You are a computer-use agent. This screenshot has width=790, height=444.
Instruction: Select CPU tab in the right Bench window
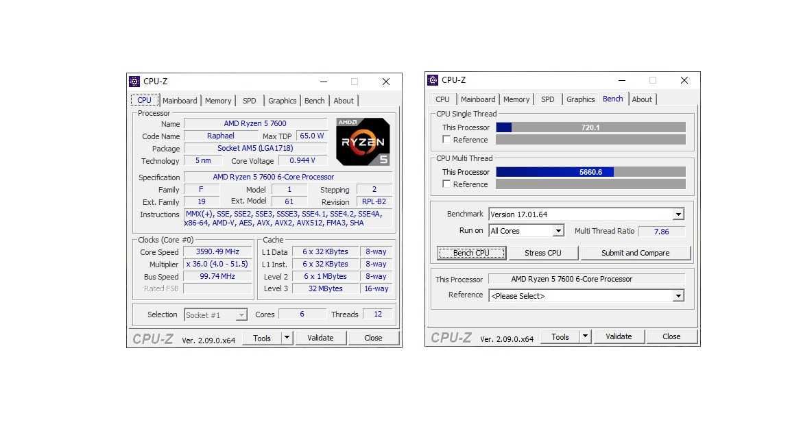[442, 99]
